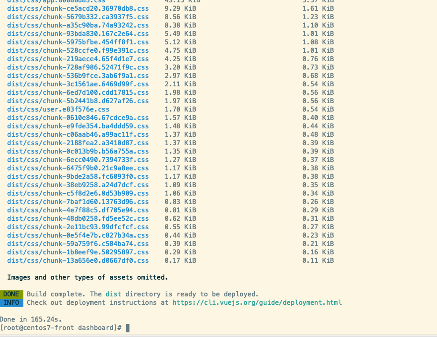The width and height of the screenshot is (437, 337).
Task: Click the chunk-93bda830.167c2e64.css file path
Action: click(78, 34)
